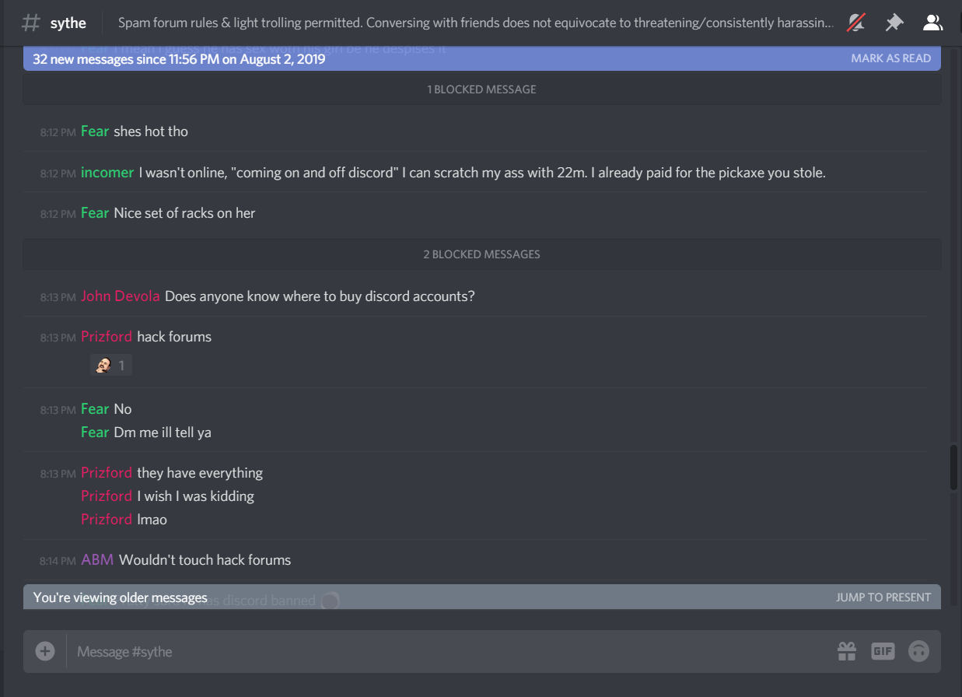The height and width of the screenshot is (697, 962).
Task: Click username ABM
Action: coord(97,560)
